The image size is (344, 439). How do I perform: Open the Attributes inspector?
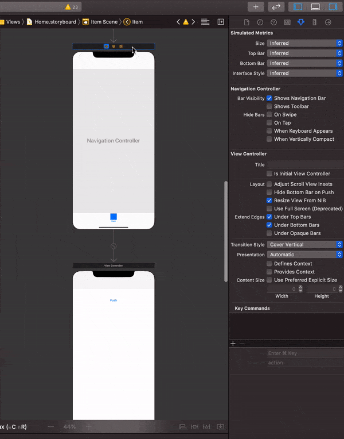pyautogui.click(x=301, y=22)
